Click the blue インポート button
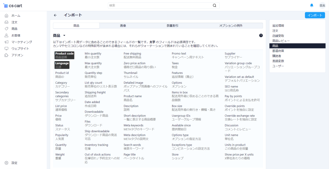Viewport: 329px width, 169px height. [x=315, y=15]
